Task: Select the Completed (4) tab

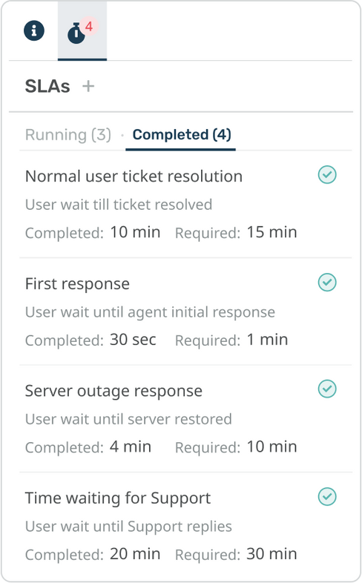Action: tap(182, 134)
